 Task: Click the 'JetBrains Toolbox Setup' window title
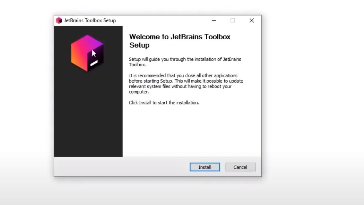[90, 20]
